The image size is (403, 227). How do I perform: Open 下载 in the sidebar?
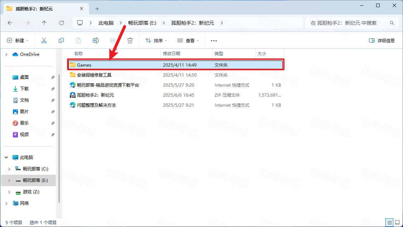[x=24, y=89]
